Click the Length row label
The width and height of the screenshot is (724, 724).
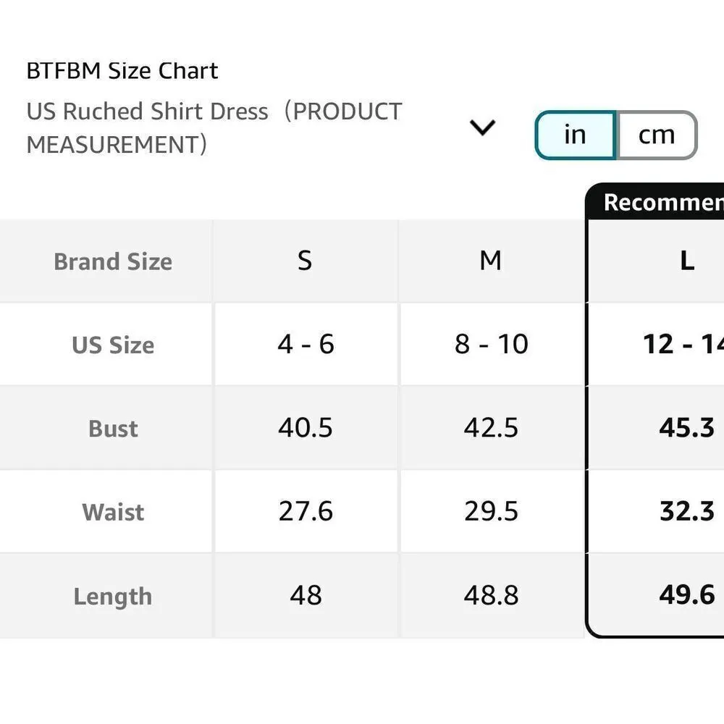113,597
